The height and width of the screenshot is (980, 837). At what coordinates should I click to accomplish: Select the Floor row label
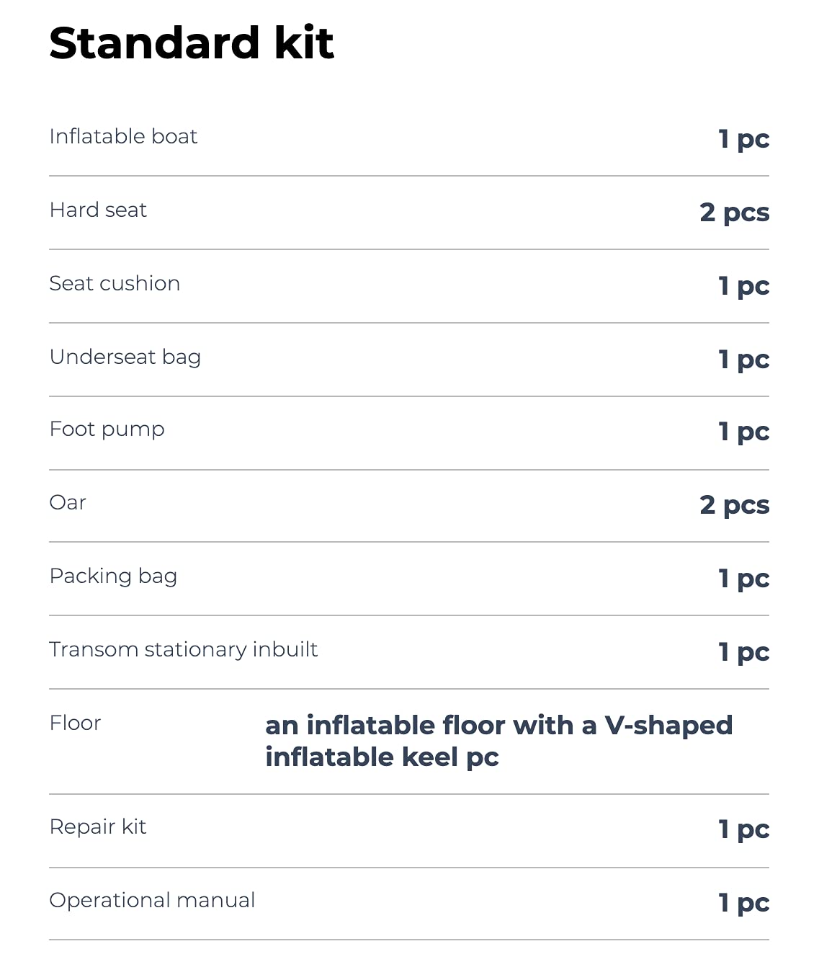pos(75,723)
